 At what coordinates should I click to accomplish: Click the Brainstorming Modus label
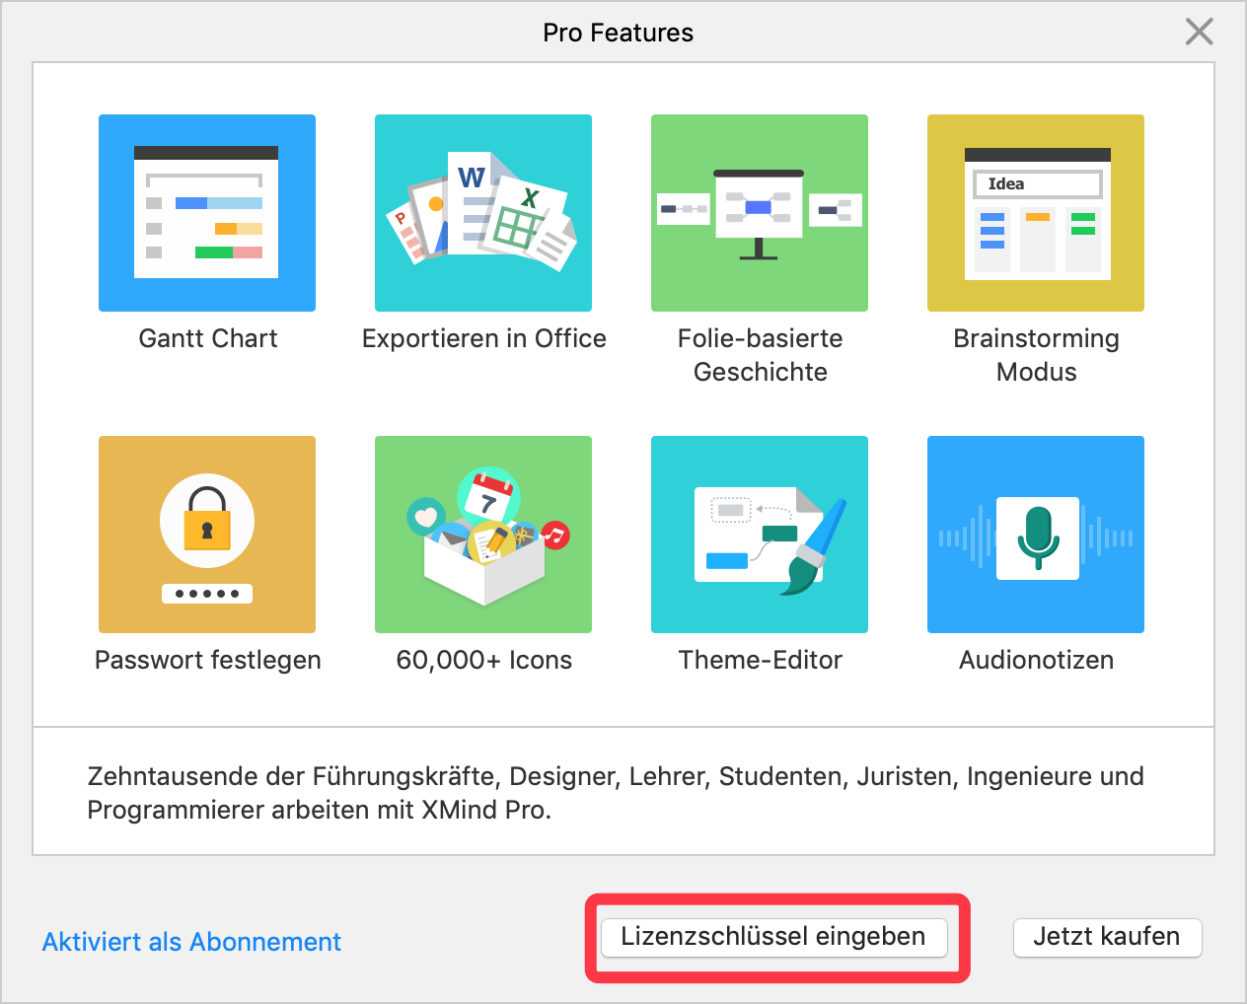click(1036, 355)
